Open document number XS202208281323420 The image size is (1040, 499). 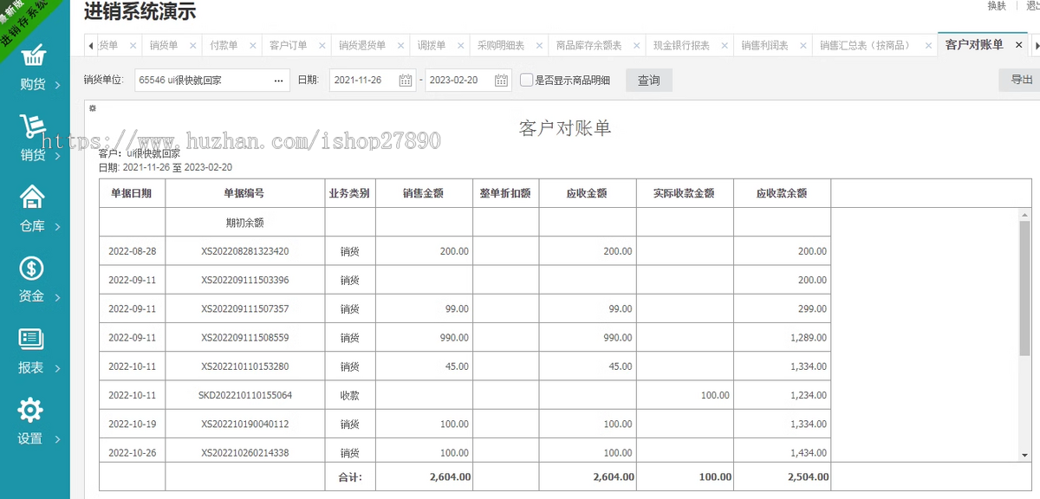[245, 251]
